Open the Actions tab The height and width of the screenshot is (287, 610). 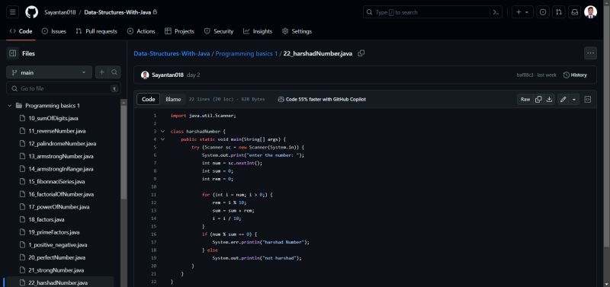(141, 31)
